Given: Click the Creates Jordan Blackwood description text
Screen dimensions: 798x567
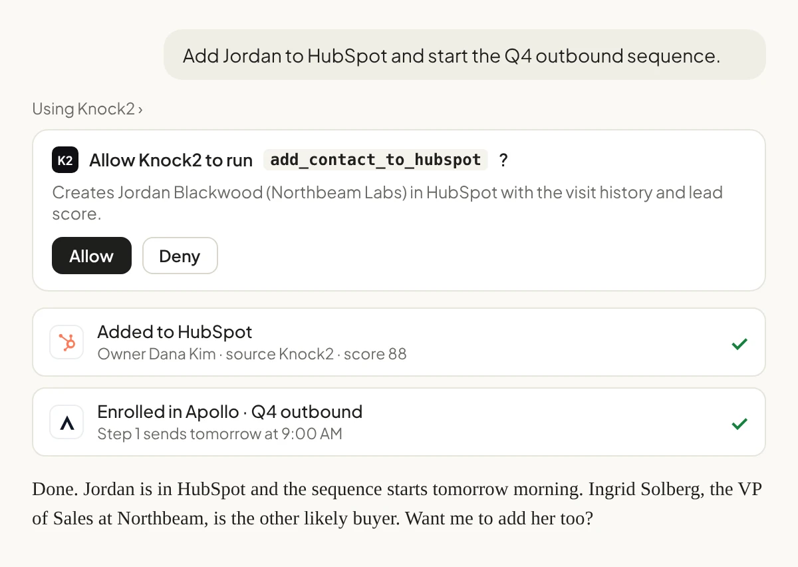Looking at the screenshot, I should (x=387, y=203).
